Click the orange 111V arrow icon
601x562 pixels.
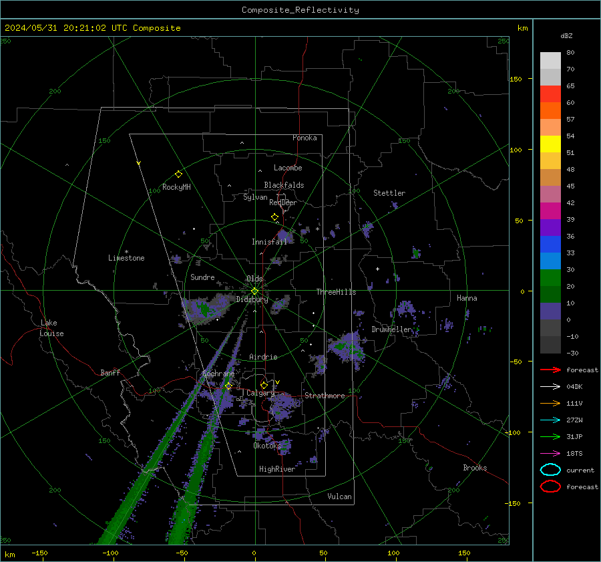pyautogui.click(x=550, y=403)
